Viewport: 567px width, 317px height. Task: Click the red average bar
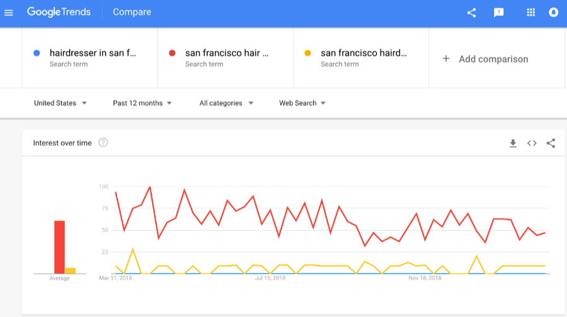tap(59, 247)
